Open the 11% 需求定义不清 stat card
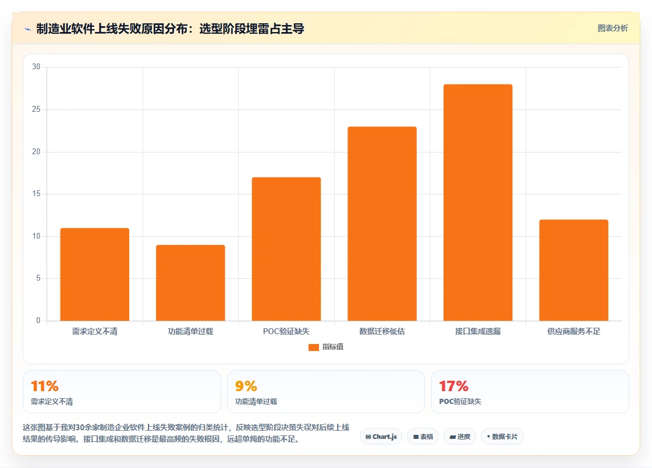Viewport: 652px width, 468px height. tap(122, 392)
